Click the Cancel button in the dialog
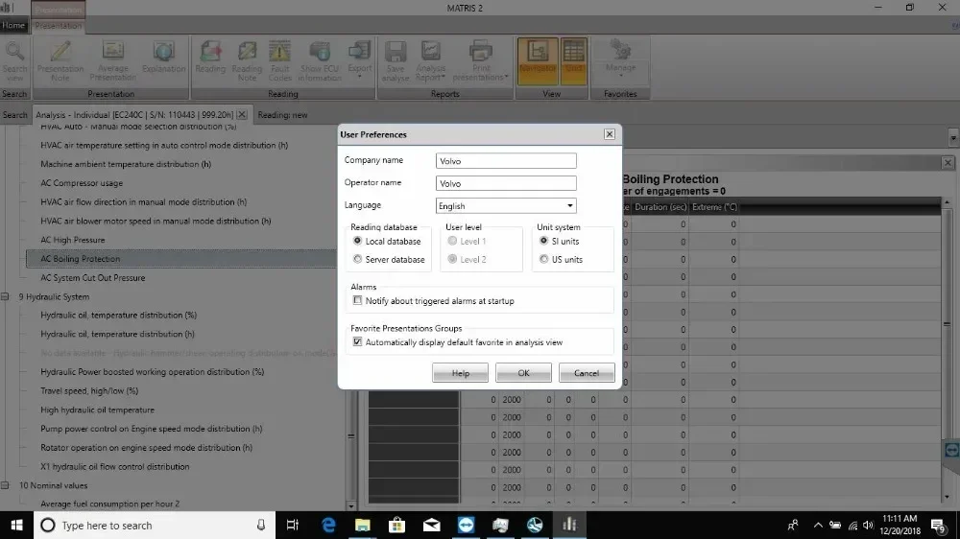The image size is (960, 539). point(586,373)
